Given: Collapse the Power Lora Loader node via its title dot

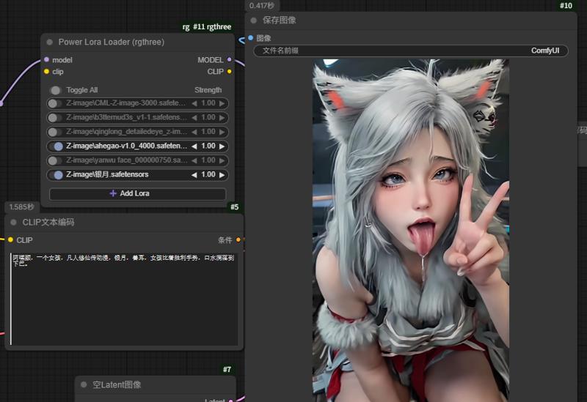Looking at the screenshot, I should click(x=50, y=42).
